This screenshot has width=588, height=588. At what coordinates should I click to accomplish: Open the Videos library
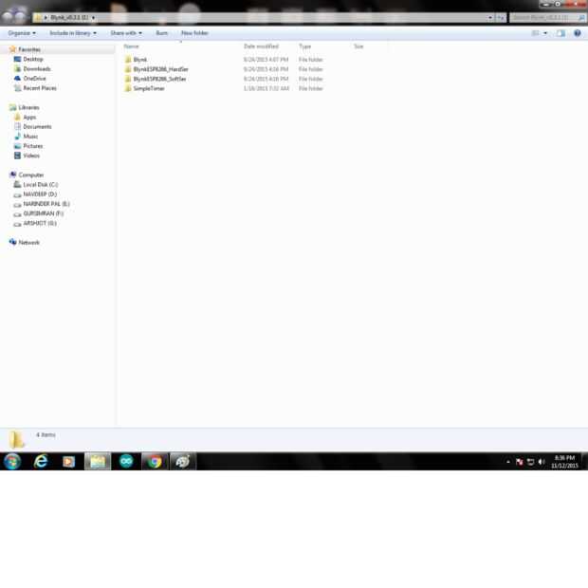click(x=31, y=156)
